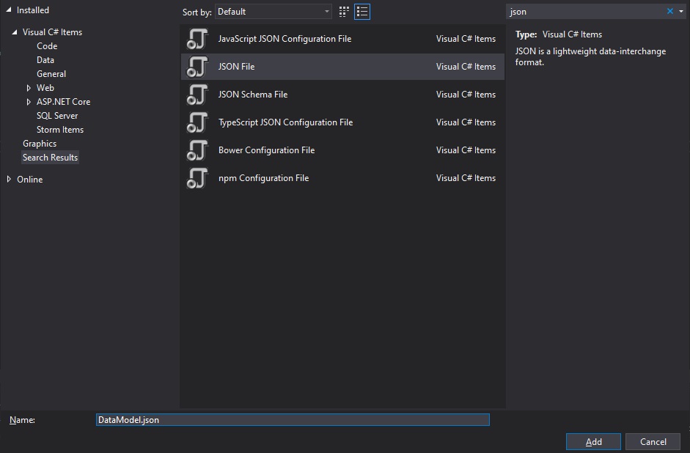The image size is (690, 453).
Task: Collapse the Visual C# Items node
Action: [x=15, y=32]
